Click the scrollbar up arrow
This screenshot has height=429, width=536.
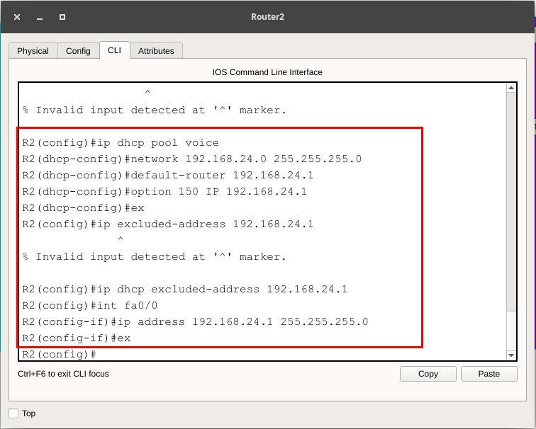pyautogui.click(x=511, y=88)
